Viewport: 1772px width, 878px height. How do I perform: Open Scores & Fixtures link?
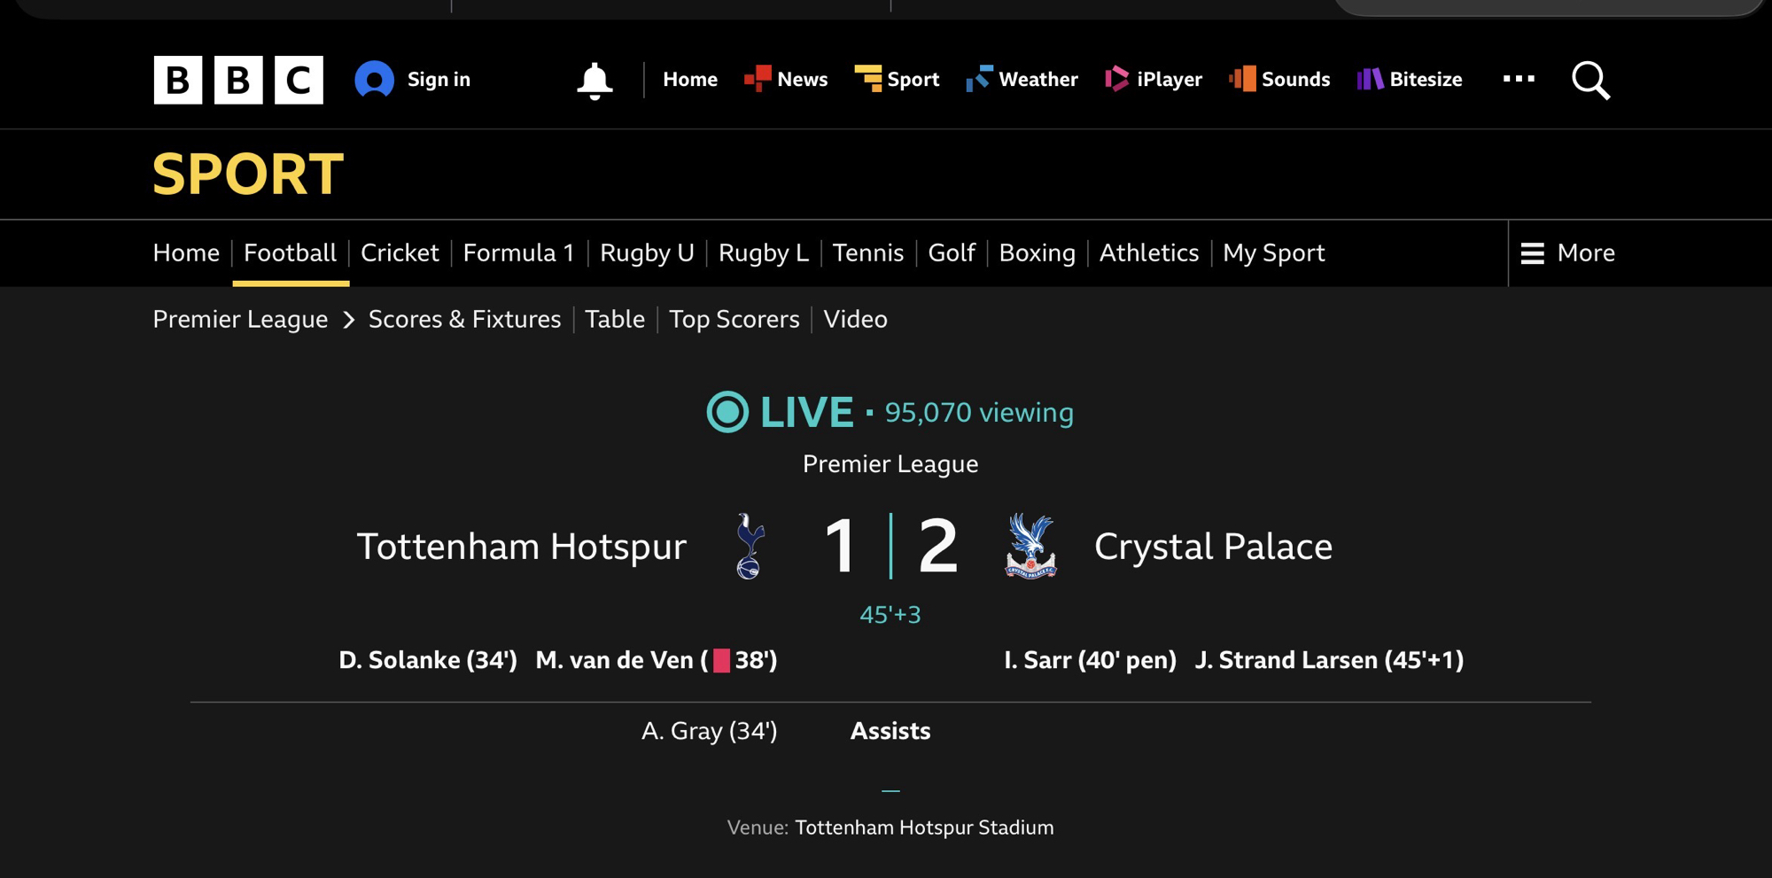(464, 319)
